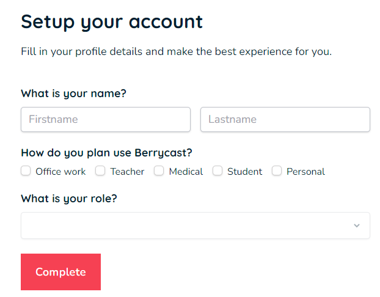This screenshot has height=297, width=380.
Task: Click the "Personal" option label
Action: click(305, 172)
